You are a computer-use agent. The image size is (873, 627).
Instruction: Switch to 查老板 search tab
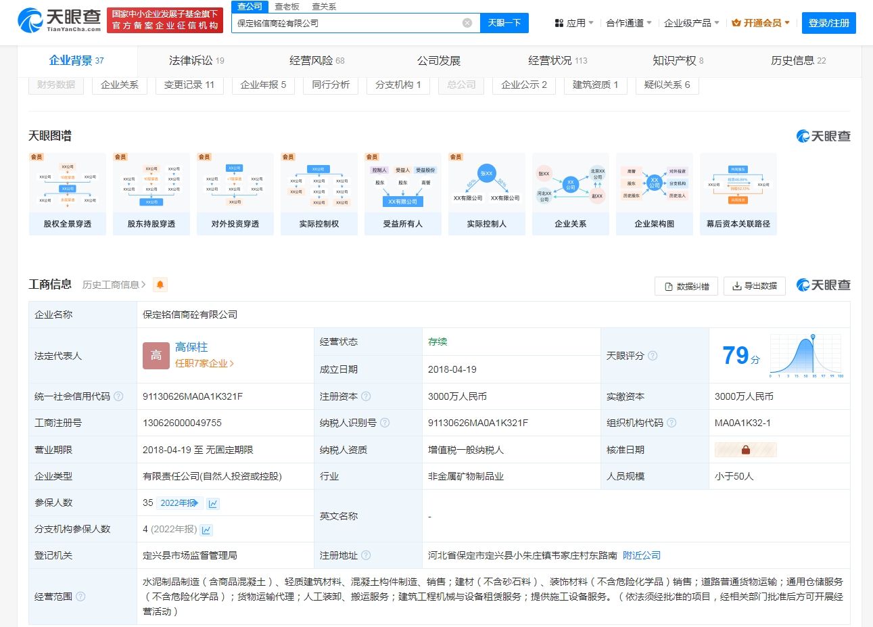point(287,6)
